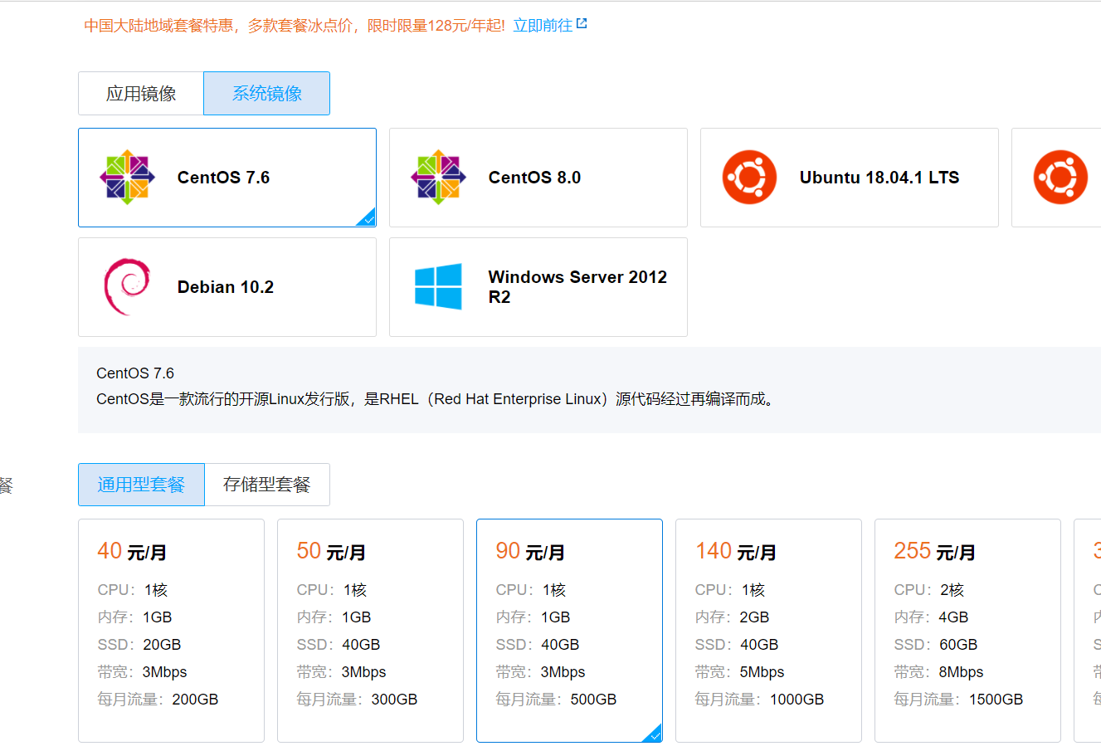Image resolution: width=1101 pixels, height=751 pixels.
Task: Click the CentOS 8.0 logo icon
Action: click(x=438, y=178)
